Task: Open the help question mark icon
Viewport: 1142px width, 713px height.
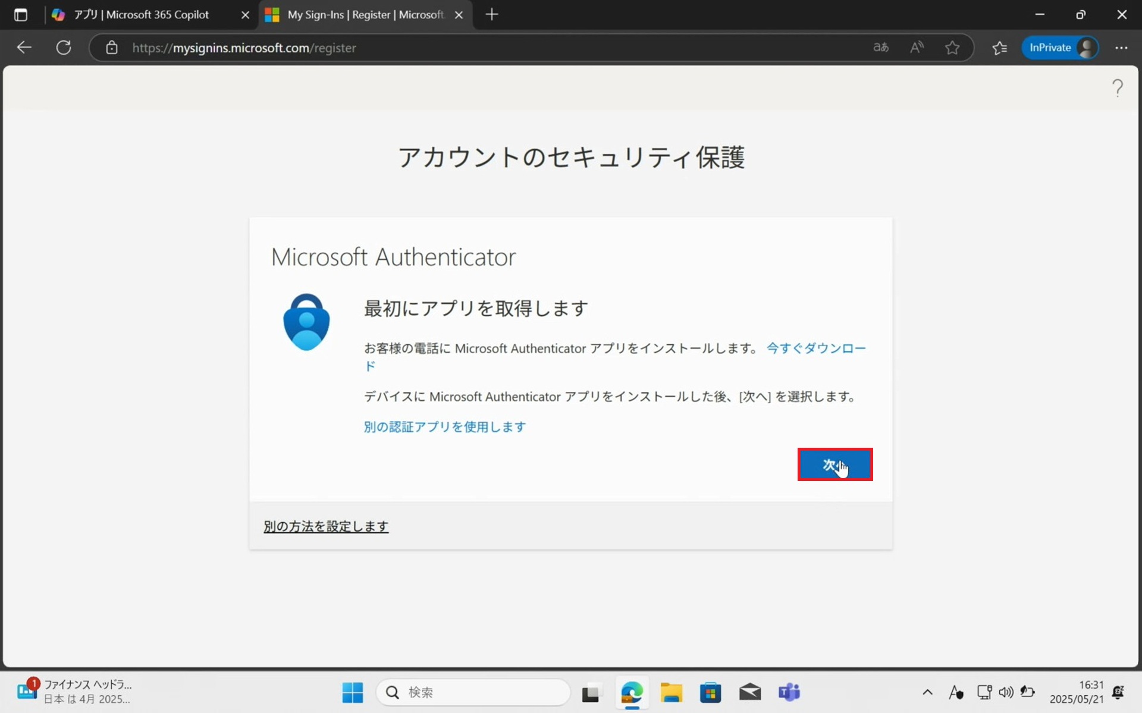Action: point(1118,88)
